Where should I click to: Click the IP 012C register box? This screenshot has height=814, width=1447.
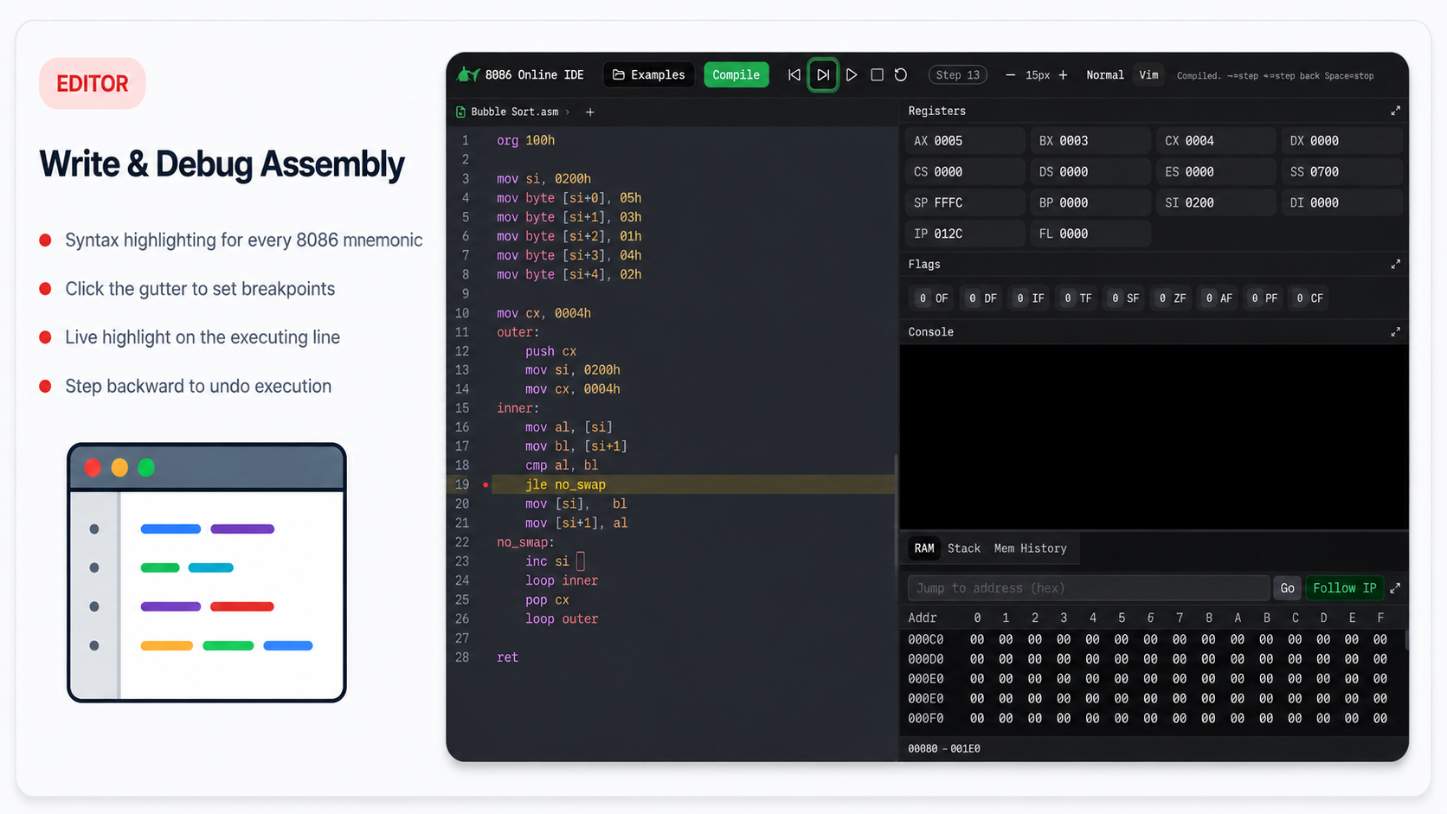[x=964, y=234]
